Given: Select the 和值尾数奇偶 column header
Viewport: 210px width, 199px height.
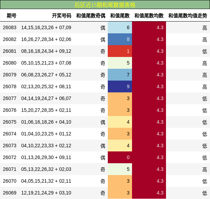Looking at the screenshot, I should click(91, 16).
